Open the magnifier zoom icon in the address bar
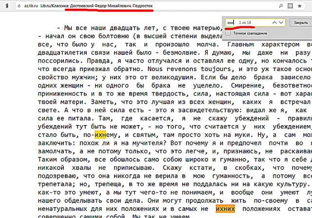This screenshot has width=312, height=218. 281,6
